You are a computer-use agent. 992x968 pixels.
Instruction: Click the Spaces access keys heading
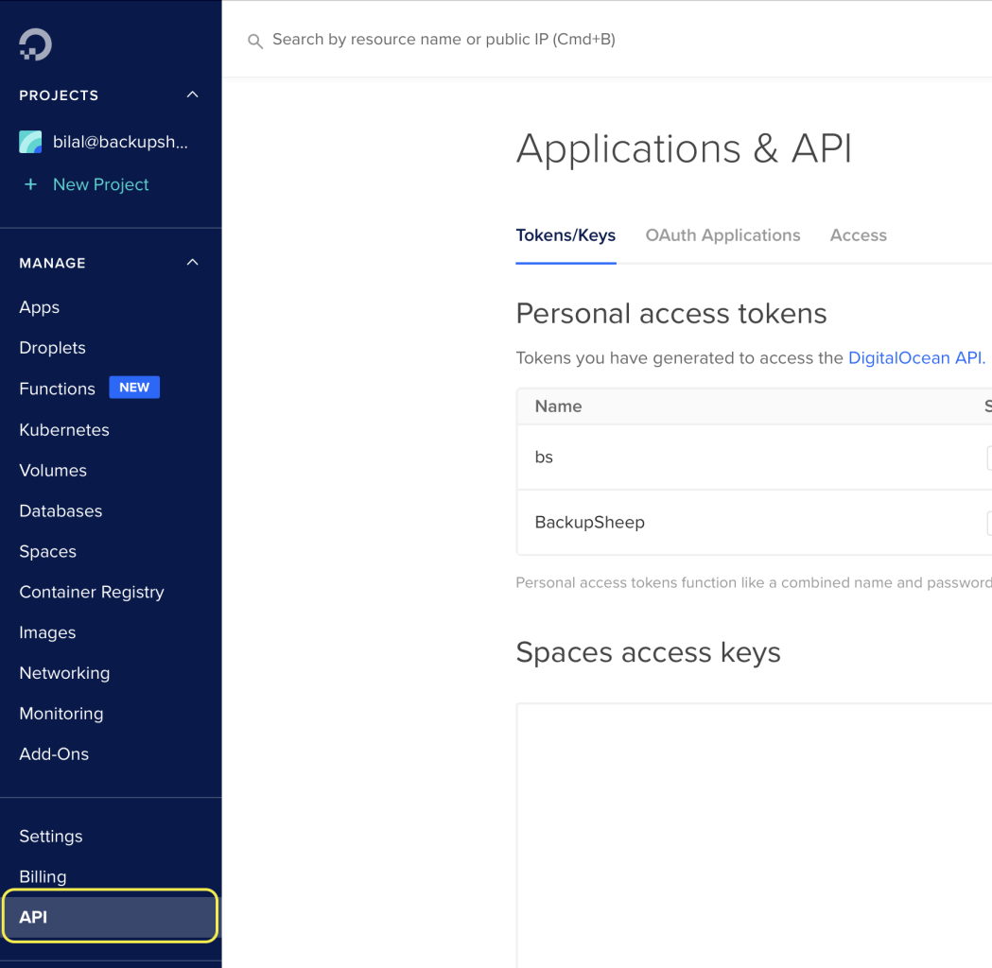(x=649, y=652)
